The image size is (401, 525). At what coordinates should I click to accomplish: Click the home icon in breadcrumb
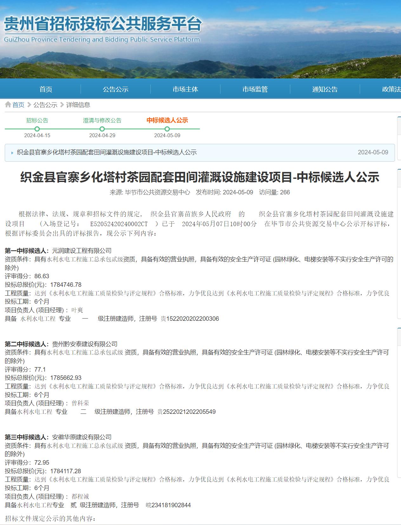[8, 105]
